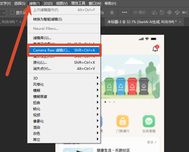This screenshot has height=152, width=189.
Task: Click the distribute spacing icon in options bar
Action: pos(112,12)
